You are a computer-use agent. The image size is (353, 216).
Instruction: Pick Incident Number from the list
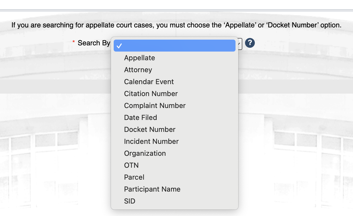point(151,141)
